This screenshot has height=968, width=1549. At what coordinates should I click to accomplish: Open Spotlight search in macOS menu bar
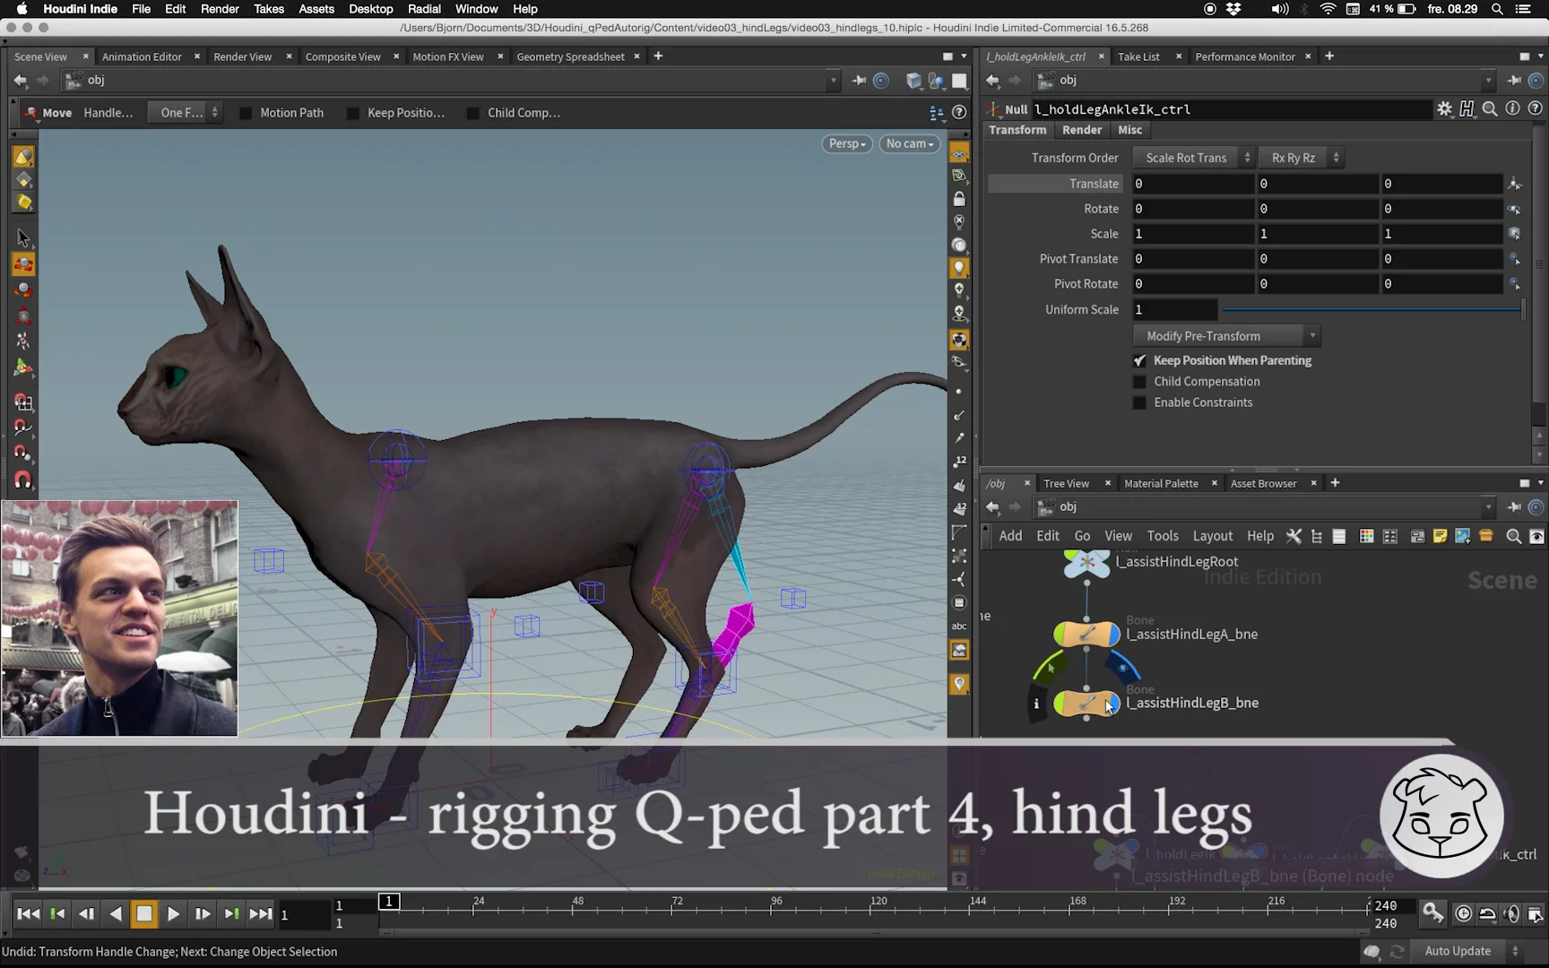[1497, 9]
